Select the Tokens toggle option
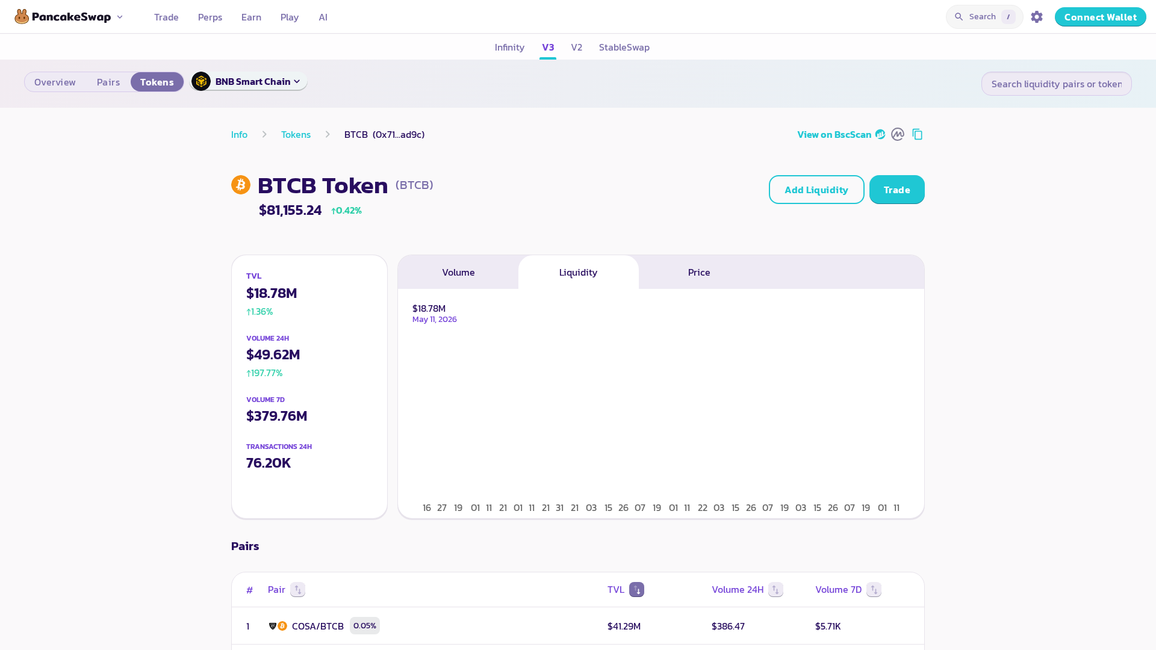 [157, 82]
